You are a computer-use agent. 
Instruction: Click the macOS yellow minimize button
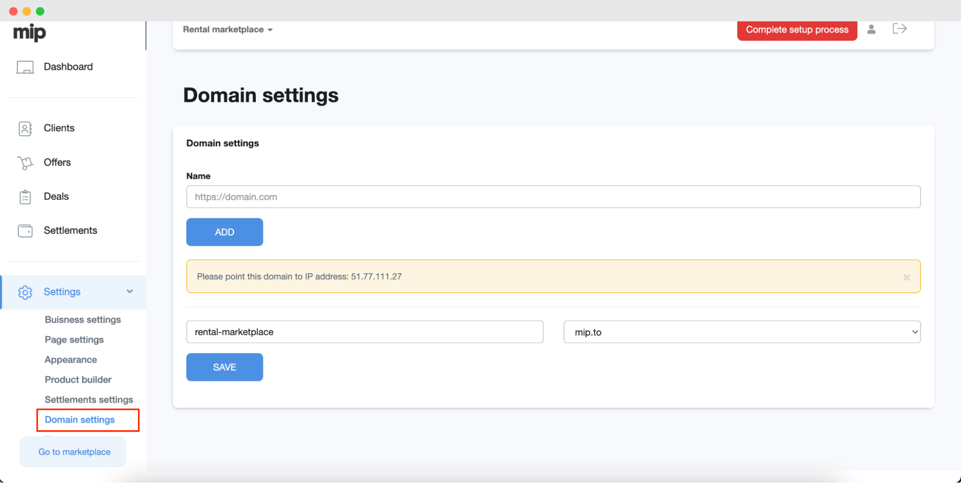(x=27, y=11)
